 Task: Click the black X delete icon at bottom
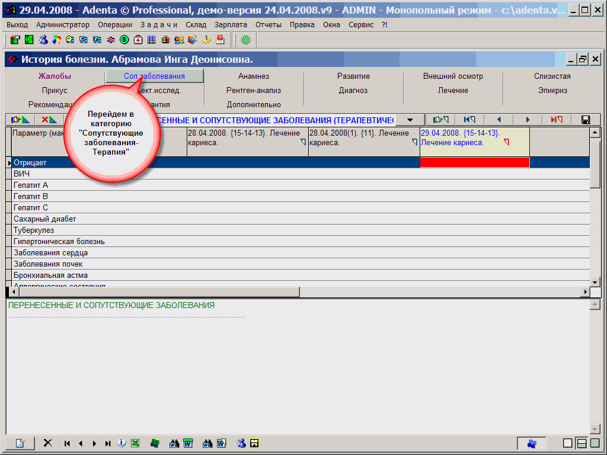tap(48, 443)
